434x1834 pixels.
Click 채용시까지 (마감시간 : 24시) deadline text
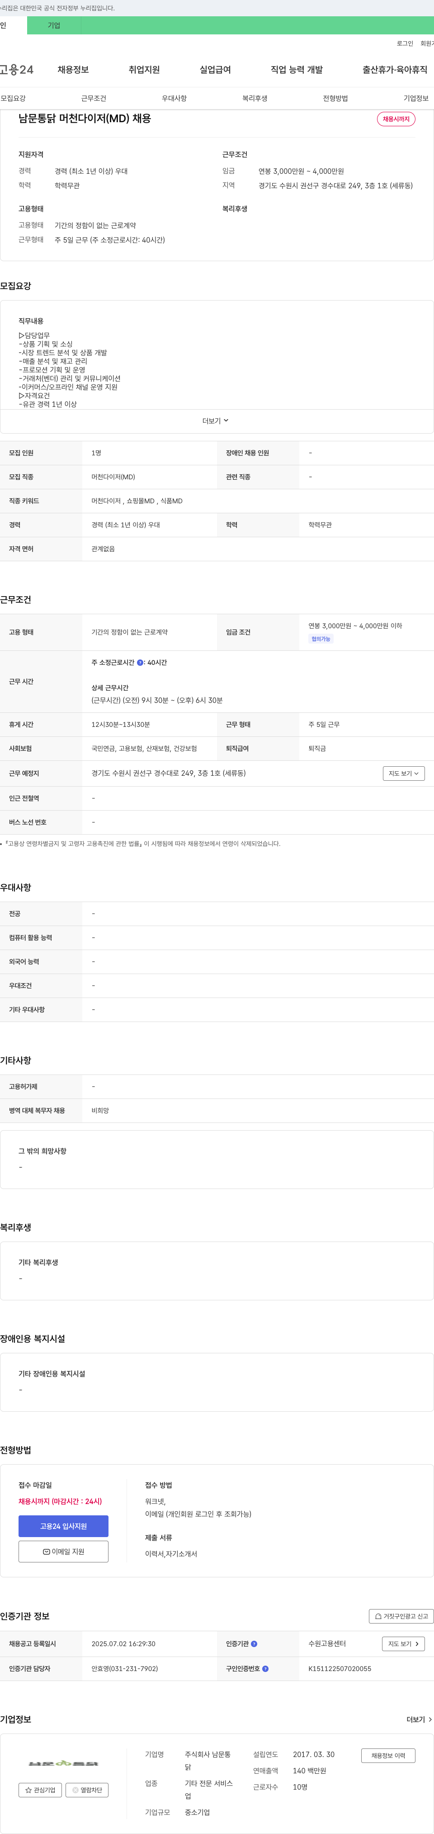60,1501
